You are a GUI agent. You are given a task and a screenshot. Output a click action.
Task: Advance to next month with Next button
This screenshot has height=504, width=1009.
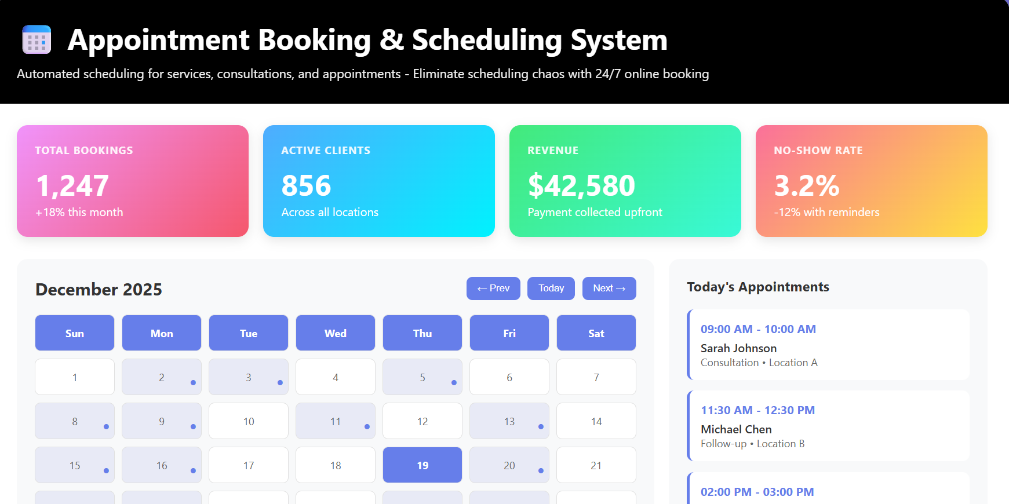click(x=609, y=288)
